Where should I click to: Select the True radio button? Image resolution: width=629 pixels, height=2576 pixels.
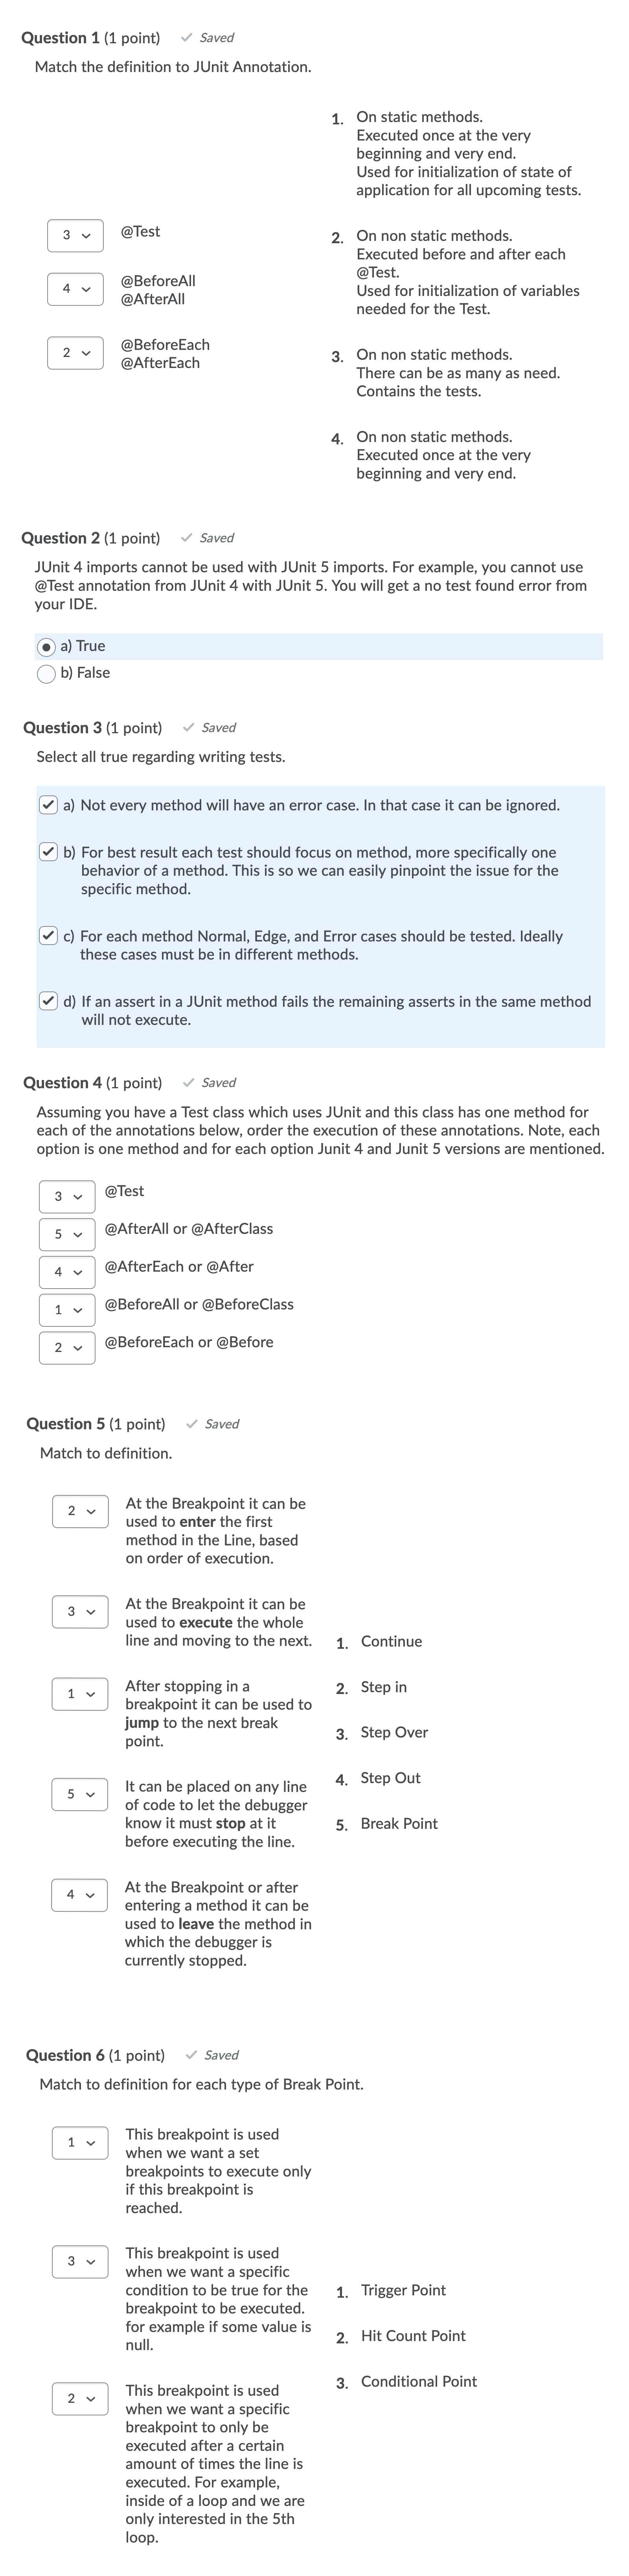click(x=46, y=647)
